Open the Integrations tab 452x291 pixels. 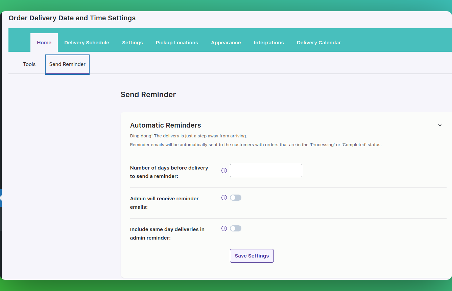point(269,43)
